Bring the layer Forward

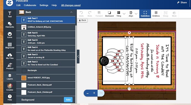pos(99,14)
